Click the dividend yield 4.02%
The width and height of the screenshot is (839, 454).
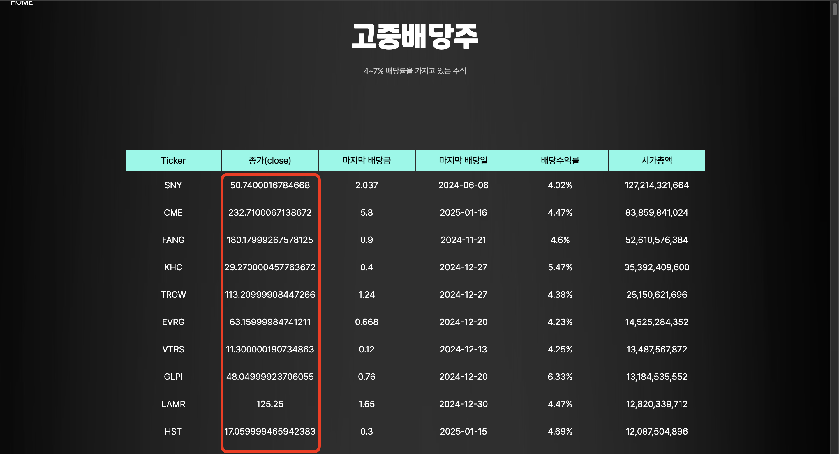click(560, 185)
